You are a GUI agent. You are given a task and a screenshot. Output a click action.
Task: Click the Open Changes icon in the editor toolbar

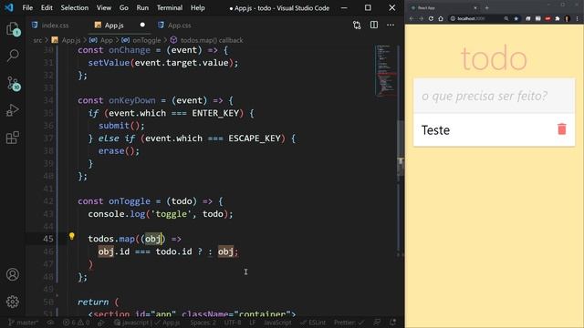point(357,25)
